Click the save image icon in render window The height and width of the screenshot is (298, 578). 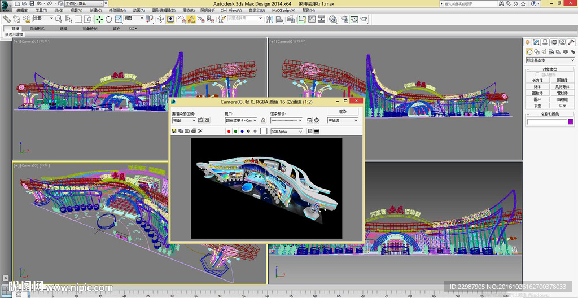pos(174,131)
